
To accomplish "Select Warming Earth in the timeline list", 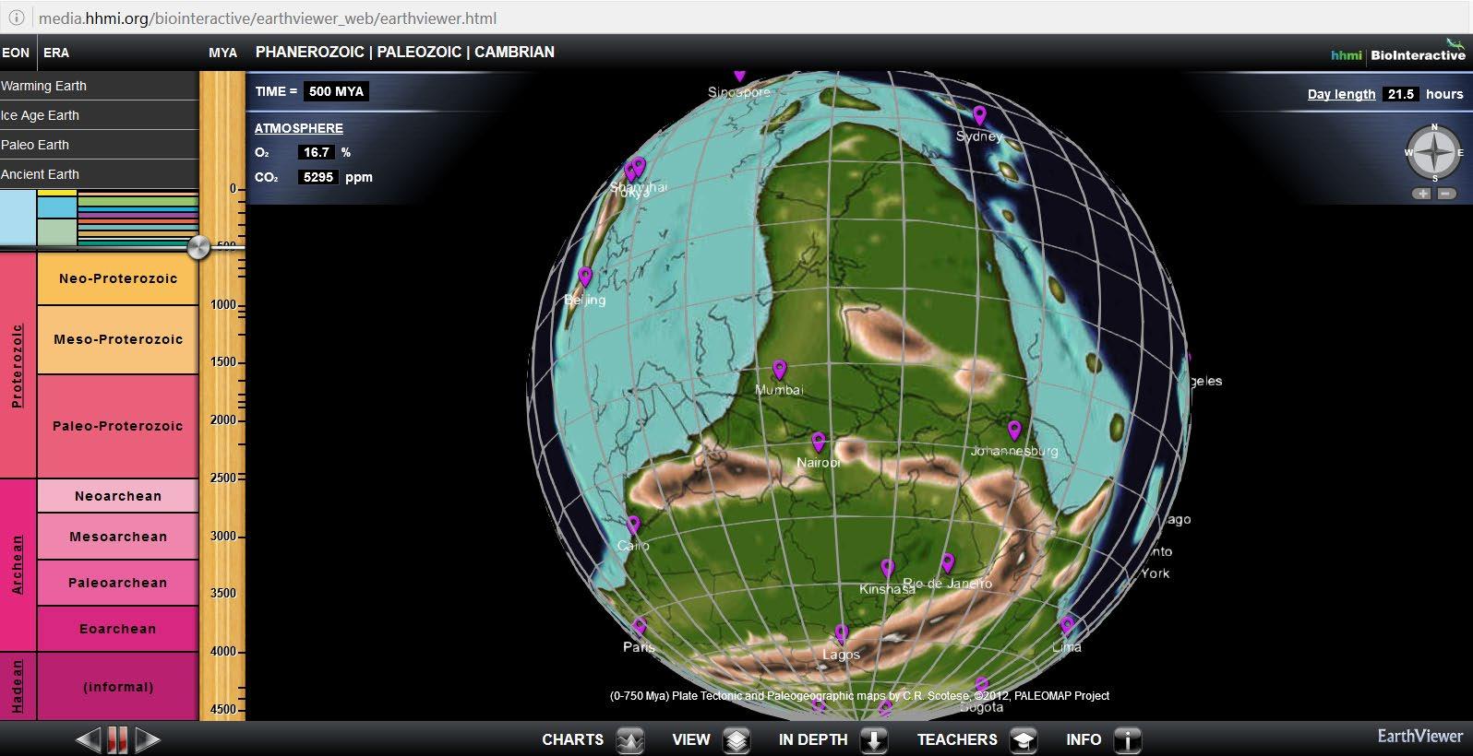I will (99, 86).
